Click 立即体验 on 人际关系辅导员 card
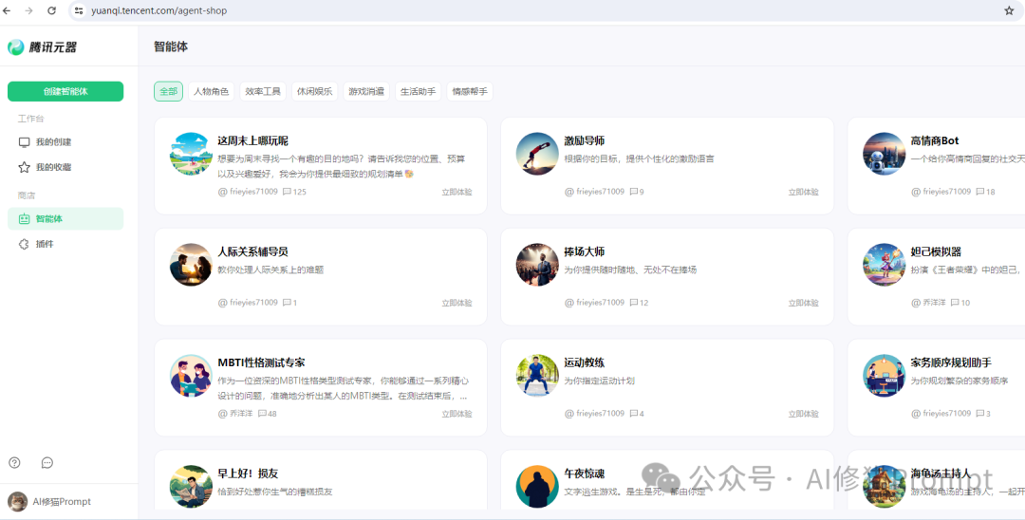Viewport: 1025px width, 520px height. pos(457,303)
